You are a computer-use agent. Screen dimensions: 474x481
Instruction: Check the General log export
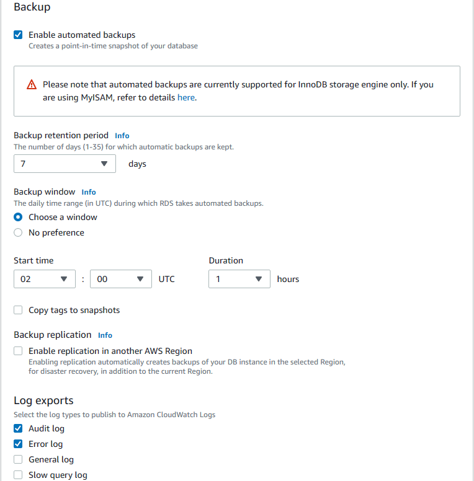pyautogui.click(x=18, y=459)
